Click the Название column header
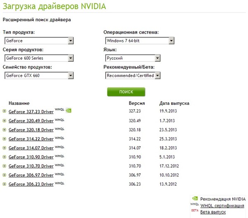This screenshot has width=248, height=218. [19, 103]
